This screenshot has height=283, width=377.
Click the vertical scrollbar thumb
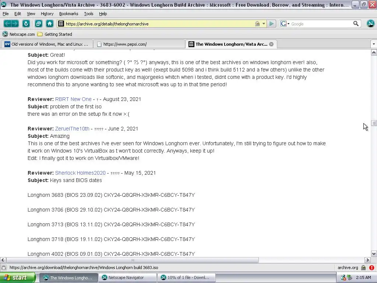(x=374, y=123)
